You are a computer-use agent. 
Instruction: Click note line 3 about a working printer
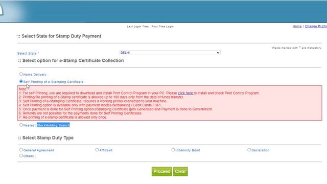[93, 101]
